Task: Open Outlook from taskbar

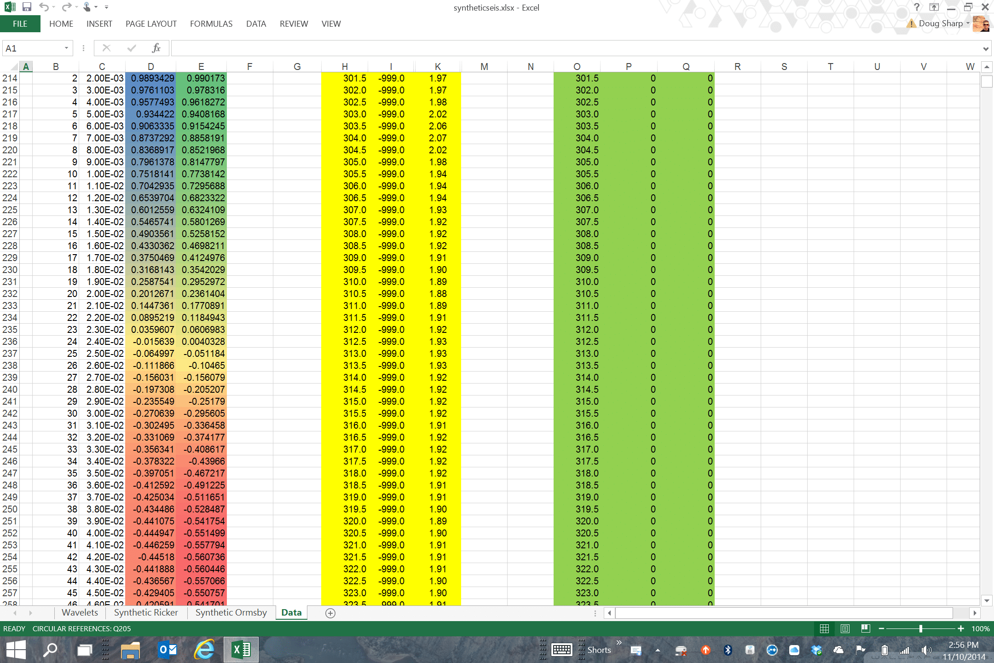Action: point(168,650)
